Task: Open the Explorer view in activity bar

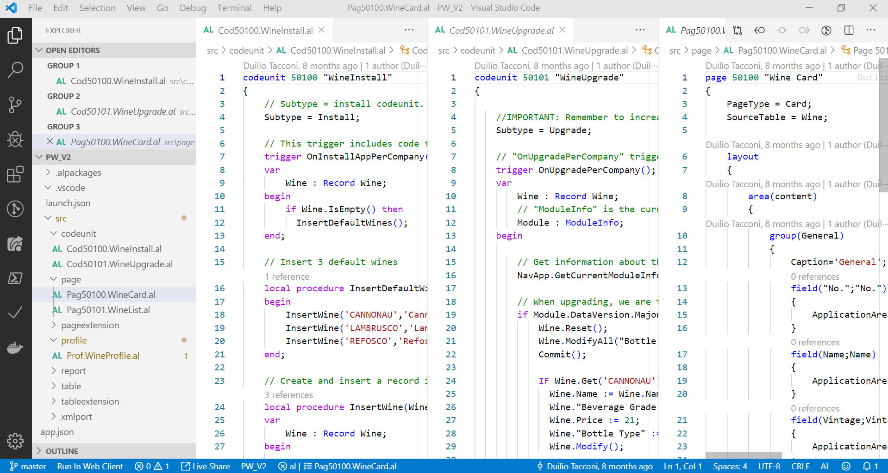Action: coord(15,36)
